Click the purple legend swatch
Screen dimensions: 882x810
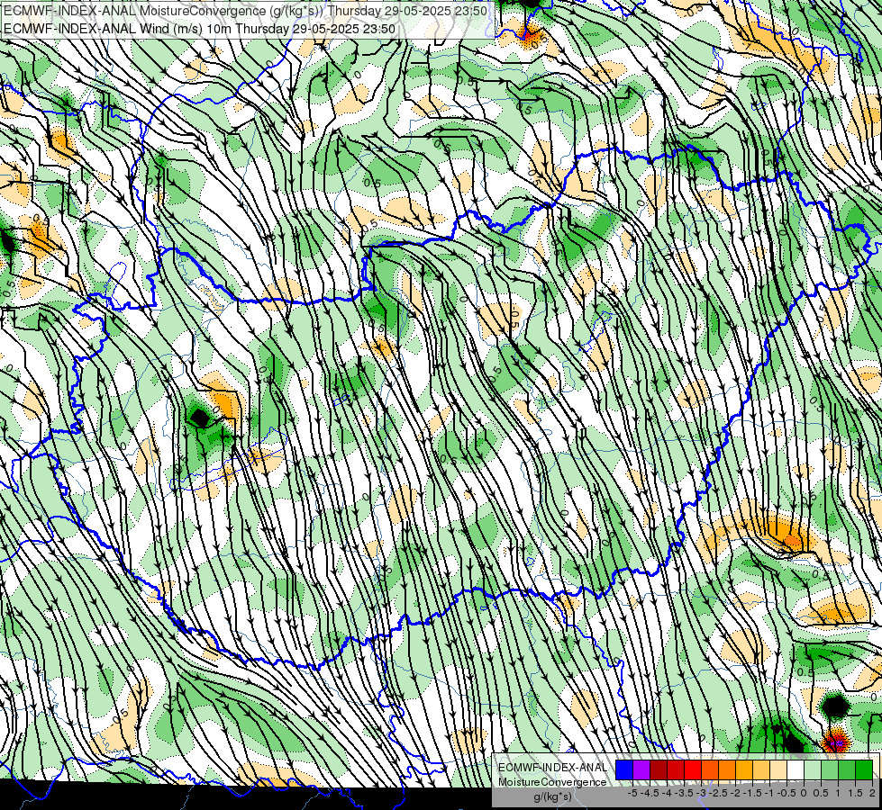641,770
